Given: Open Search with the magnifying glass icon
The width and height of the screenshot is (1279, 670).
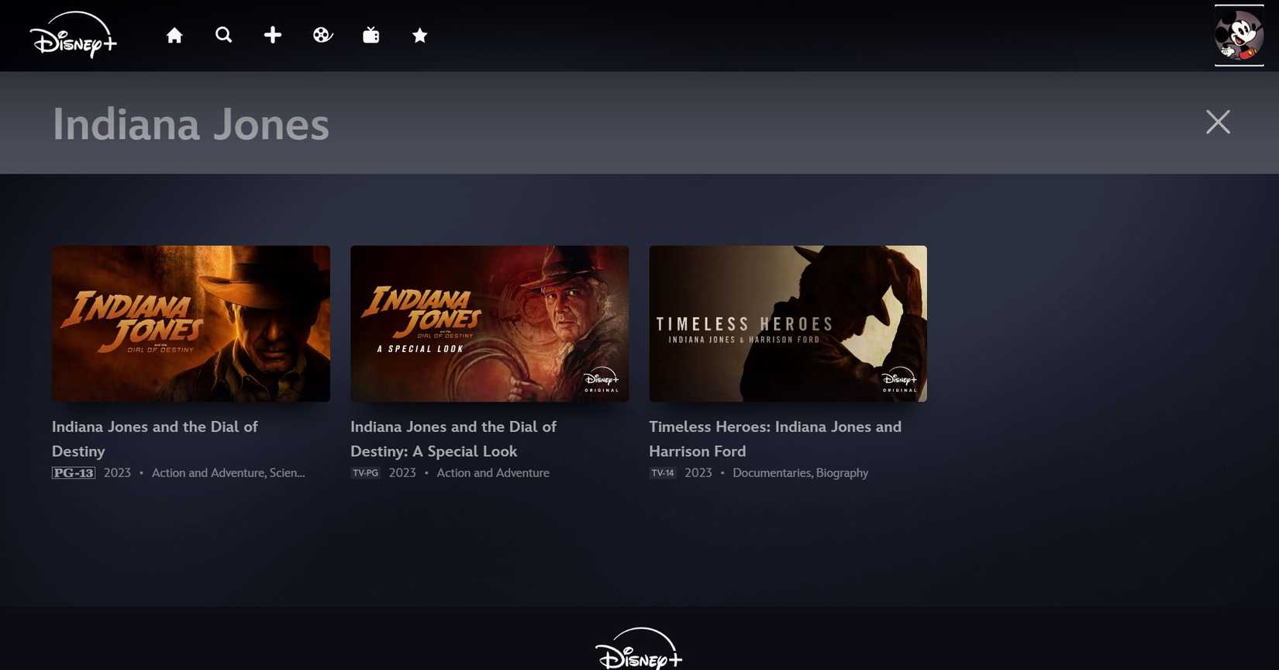Looking at the screenshot, I should tap(223, 36).
